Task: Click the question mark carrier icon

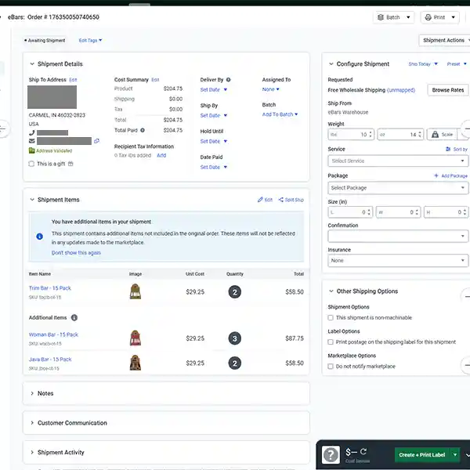Action: 331,454
